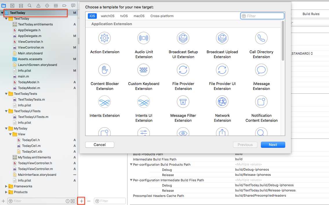Open the Breakpoint navigator icon
The height and width of the screenshot is (205, 329).
pos(64,5)
